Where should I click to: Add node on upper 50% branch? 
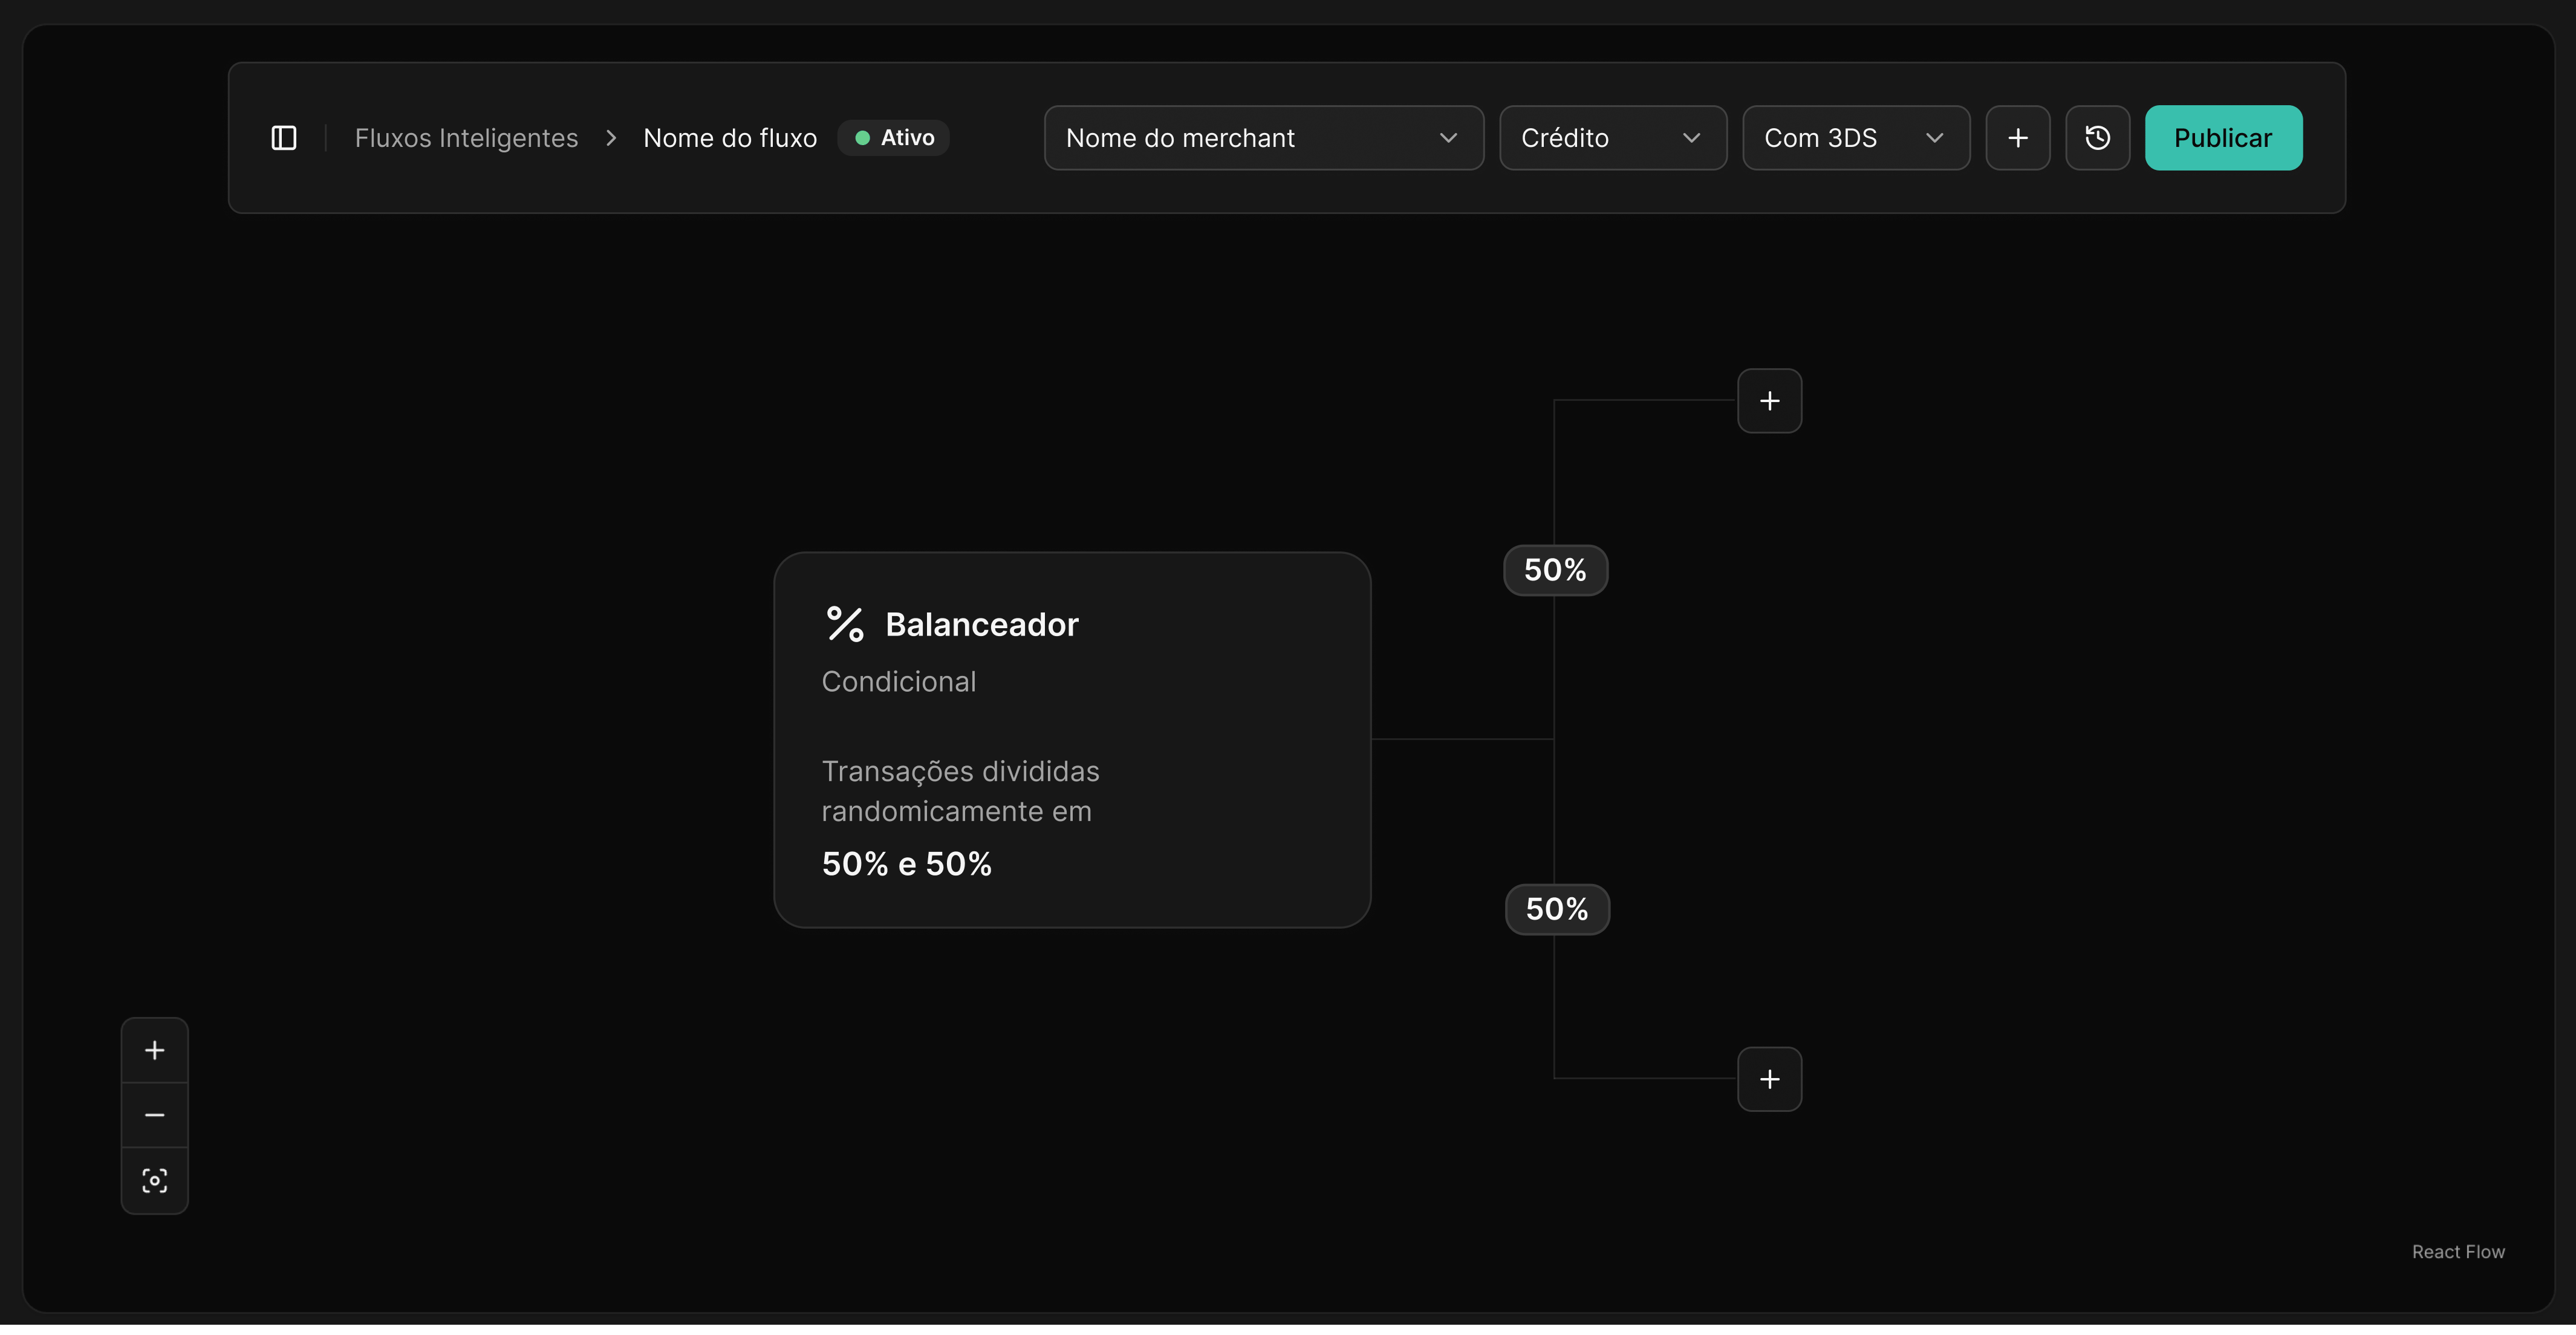click(x=1770, y=401)
